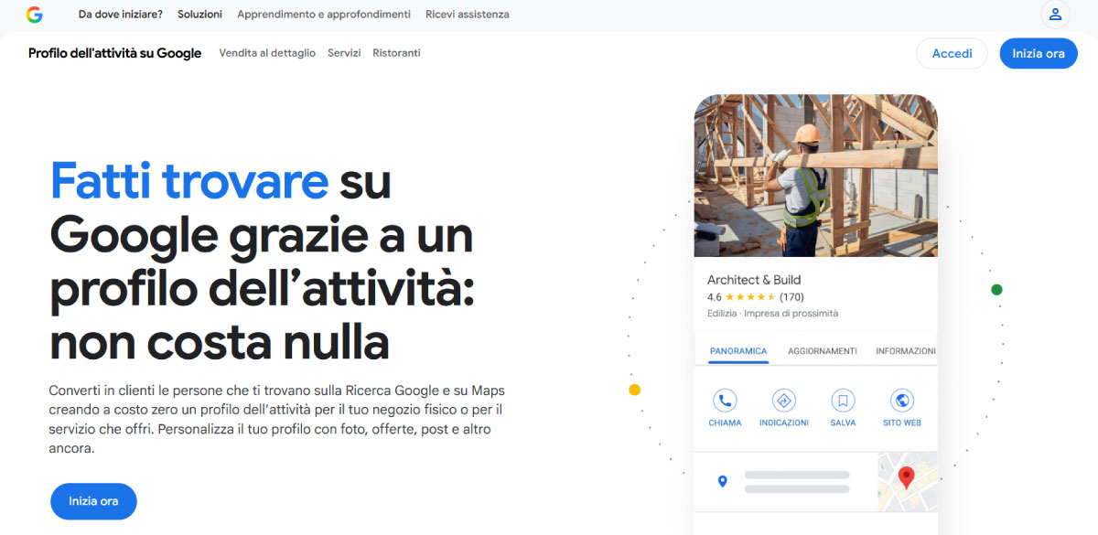Click the Google logo icon
Image resolution: width=1098 pixels, height=535 pixels.
pyautogui.click(x=35, y=15)
